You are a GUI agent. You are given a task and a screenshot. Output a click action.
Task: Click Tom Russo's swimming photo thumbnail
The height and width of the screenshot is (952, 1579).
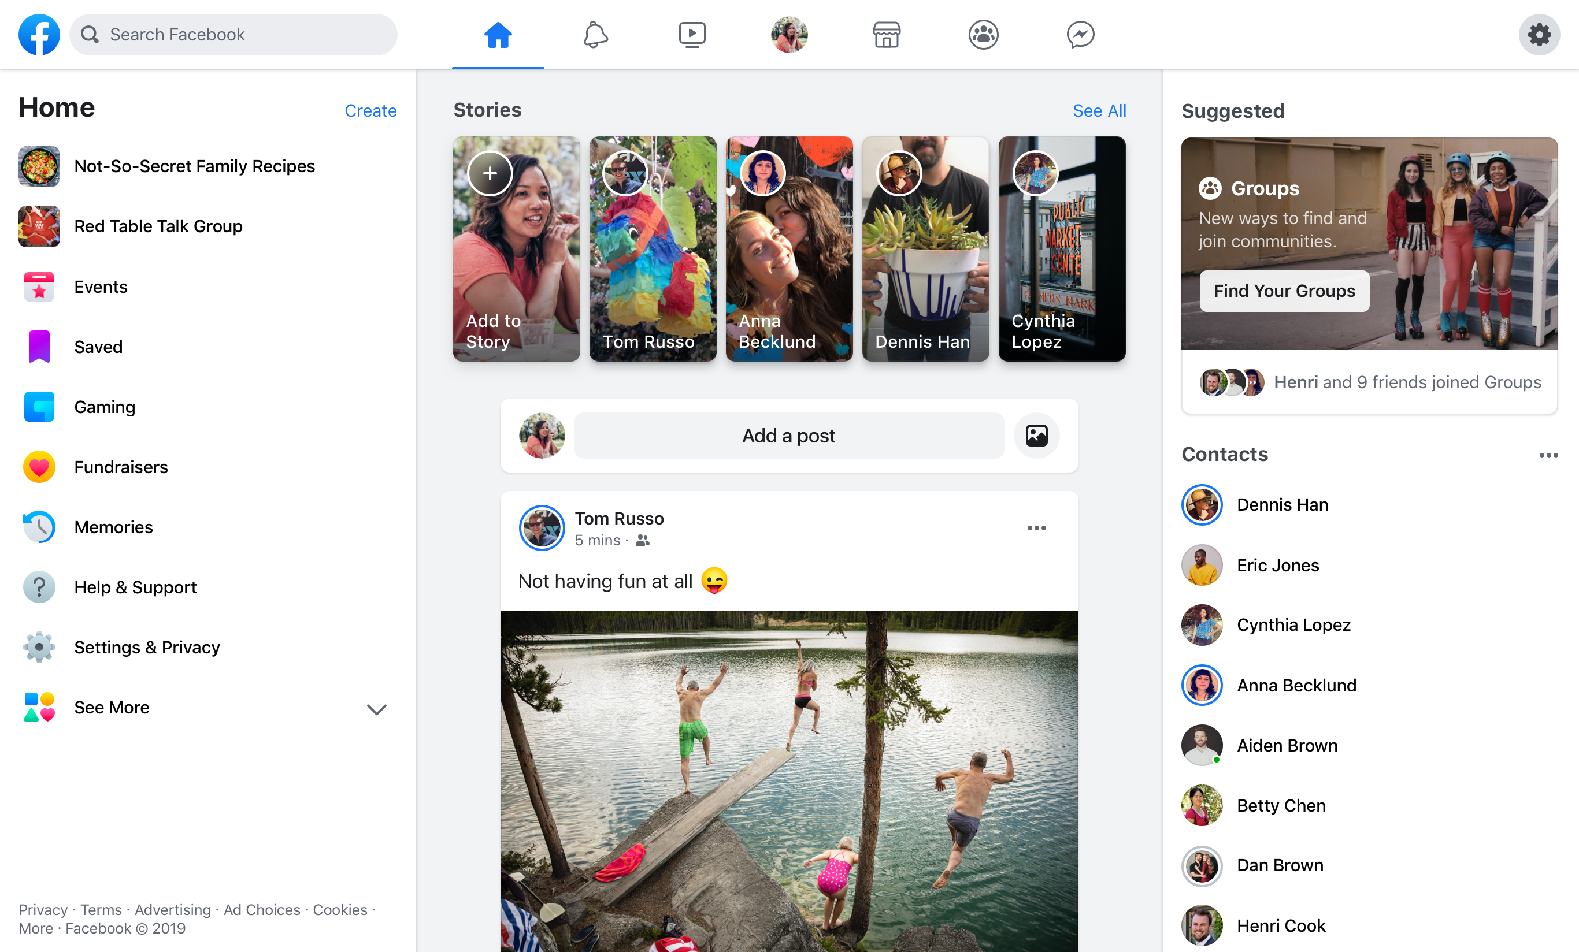tap(788, 781)
